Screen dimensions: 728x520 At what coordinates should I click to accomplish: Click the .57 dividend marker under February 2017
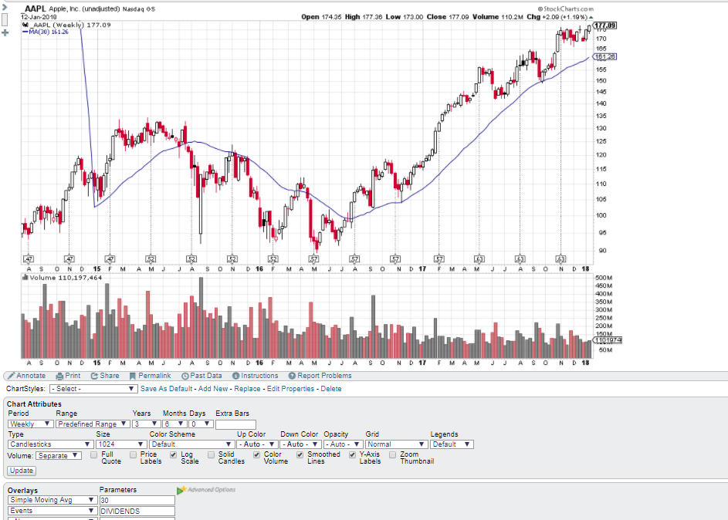tap(438, 258)
